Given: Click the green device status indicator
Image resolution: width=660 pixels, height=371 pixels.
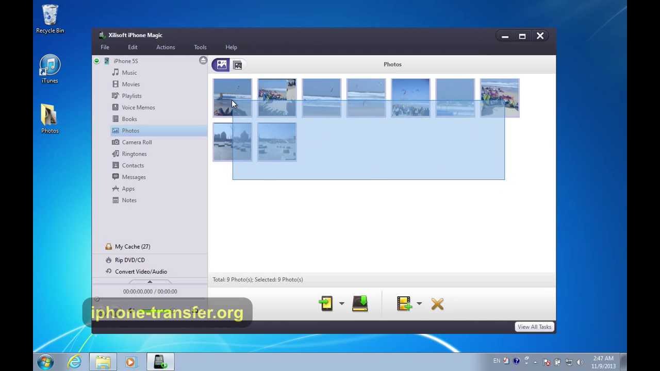Looking at the screenshot, I should [x=96, y=61].
